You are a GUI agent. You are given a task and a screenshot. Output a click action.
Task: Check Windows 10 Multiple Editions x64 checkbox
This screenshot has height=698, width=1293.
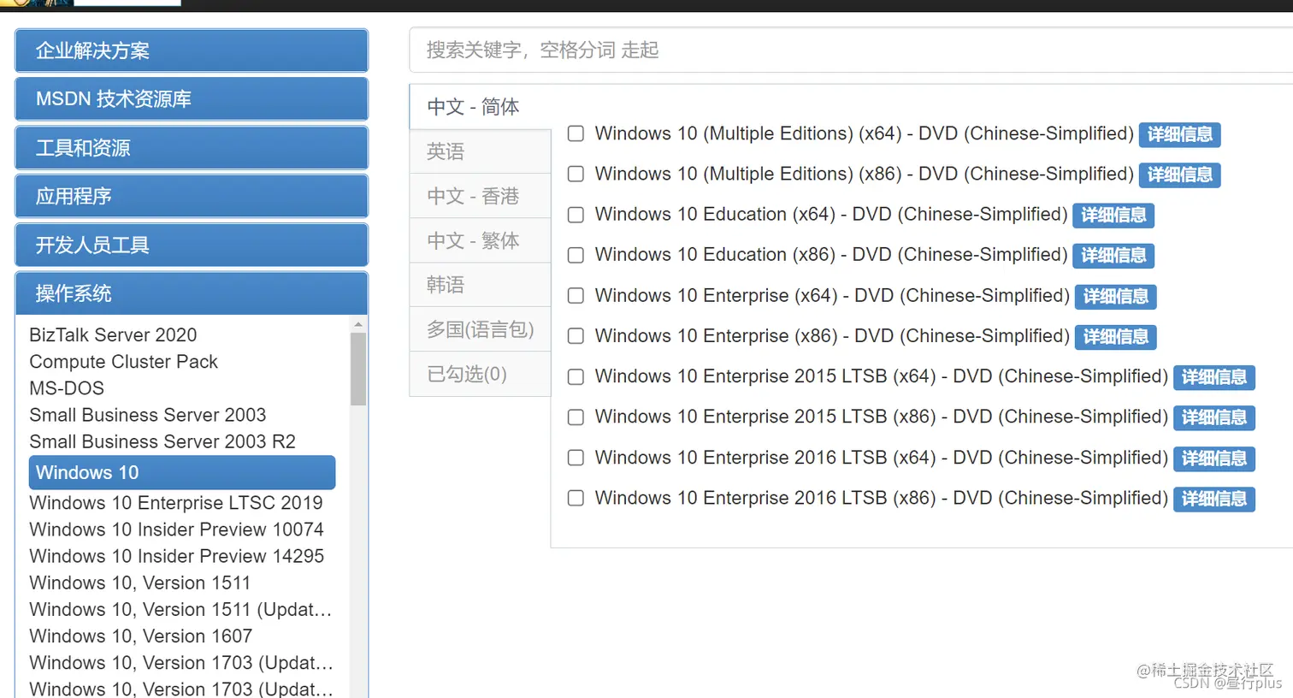tap(576, 133)
